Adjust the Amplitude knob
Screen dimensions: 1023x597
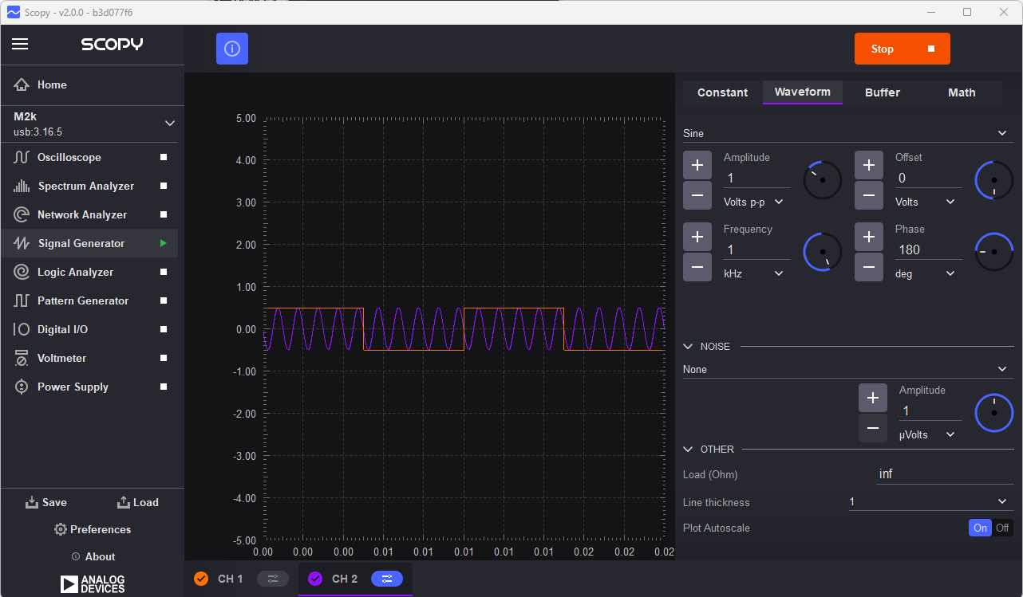pyautogui.click(x=823, y=180)
